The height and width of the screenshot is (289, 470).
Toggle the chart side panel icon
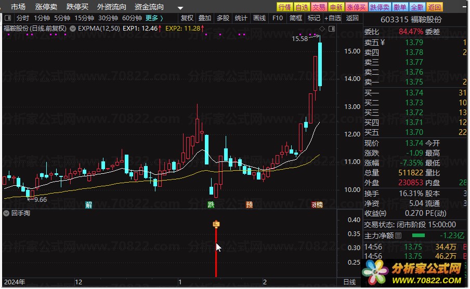coord(332,29)
